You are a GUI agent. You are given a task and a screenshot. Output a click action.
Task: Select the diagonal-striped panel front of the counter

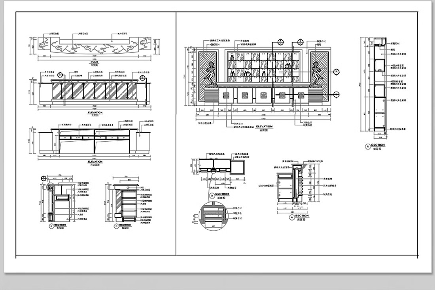tap(94, 91)
